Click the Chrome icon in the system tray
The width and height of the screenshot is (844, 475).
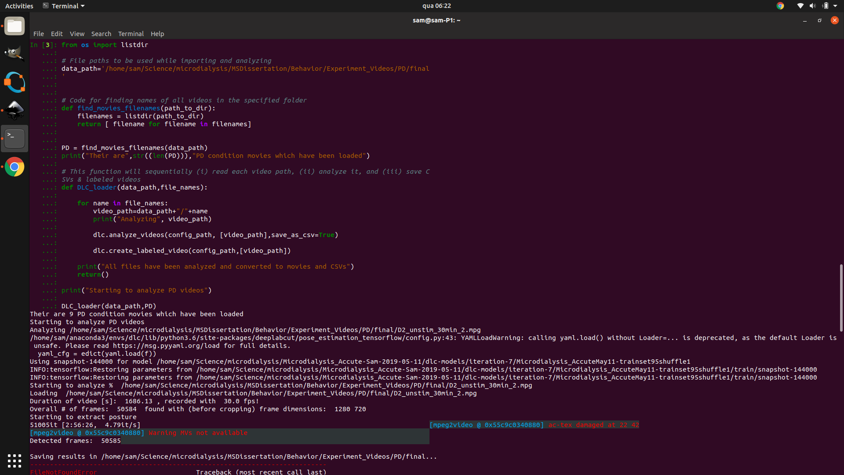(x=780, y=6)
